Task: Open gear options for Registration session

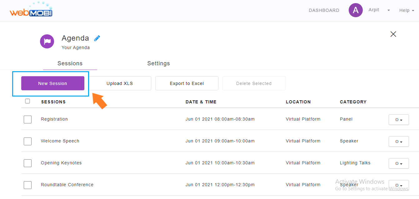Action: click(x=399, y=120)
